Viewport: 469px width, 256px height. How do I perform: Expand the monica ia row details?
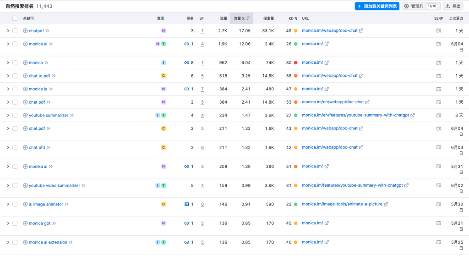point(8,89)
